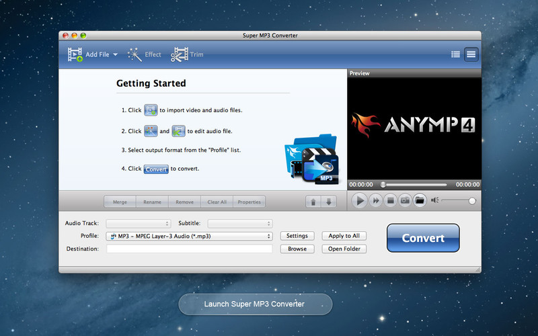This screenshot has width=538, height=336.
Task: Open the Subtitle dropdown
Action: coord(240,224)
